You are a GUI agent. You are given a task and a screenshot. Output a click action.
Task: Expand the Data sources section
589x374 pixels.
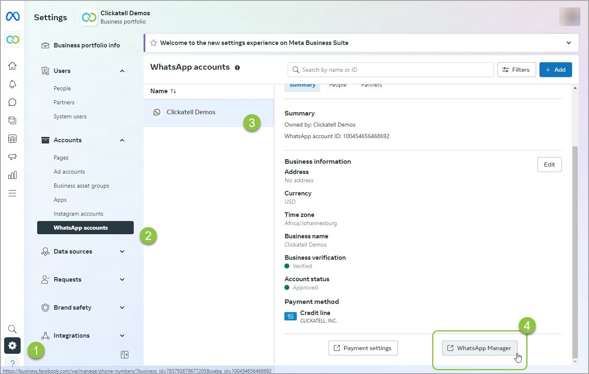[x=122, y=252]
